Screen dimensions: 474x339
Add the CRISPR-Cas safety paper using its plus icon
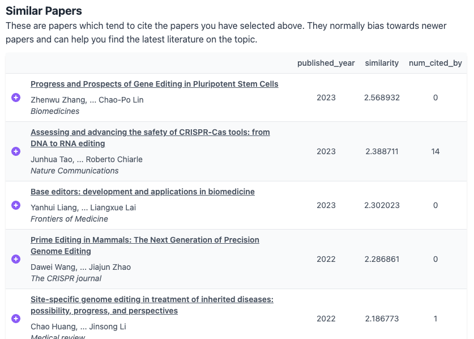[15, 151]
